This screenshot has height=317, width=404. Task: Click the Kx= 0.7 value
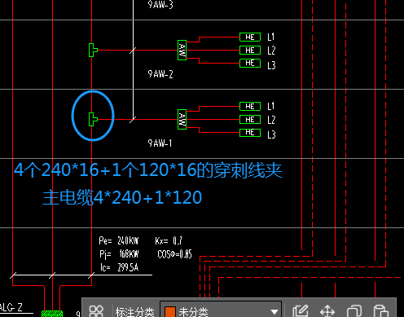169,240
